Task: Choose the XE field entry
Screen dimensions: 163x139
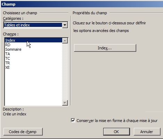Action: click(x=33, y=67)
